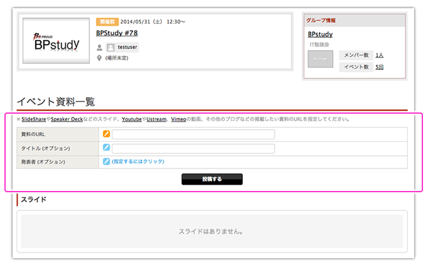
Task: Click the スライド section heading
Action: pyautogui.click(x=34, y=200)
